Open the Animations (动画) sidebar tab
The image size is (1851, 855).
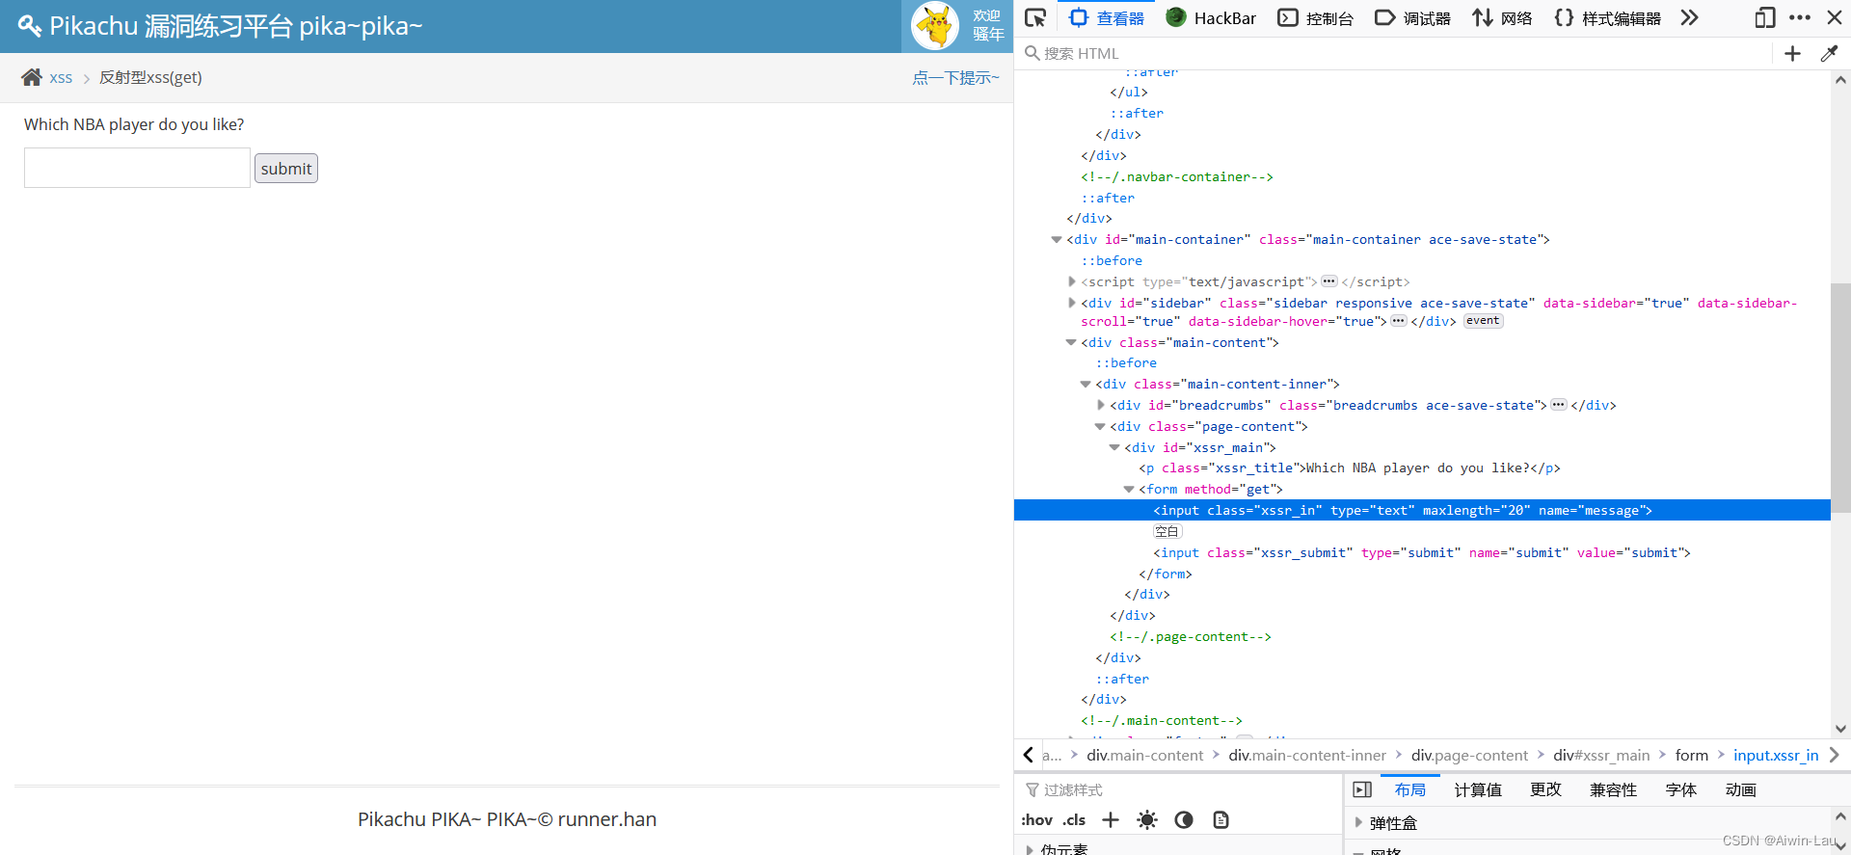(x=1740, y=790)
